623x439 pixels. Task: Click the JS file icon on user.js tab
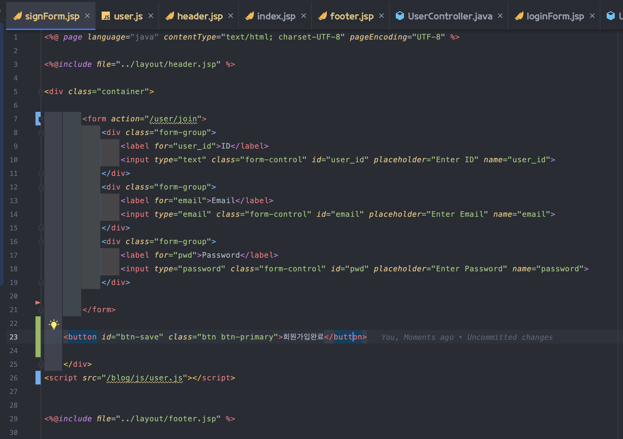pyautogui.click(x=106, y=16)
